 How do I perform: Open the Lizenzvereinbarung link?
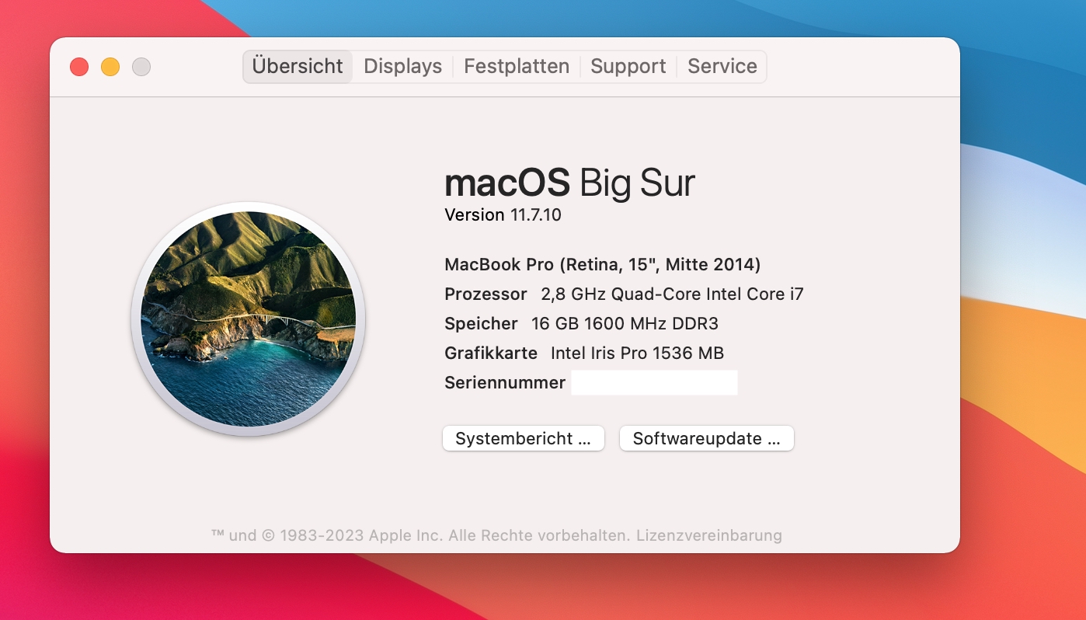tap(709, 535)
